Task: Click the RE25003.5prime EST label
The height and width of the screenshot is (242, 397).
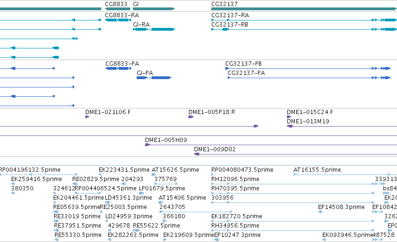Action: (x=123, y=207)
